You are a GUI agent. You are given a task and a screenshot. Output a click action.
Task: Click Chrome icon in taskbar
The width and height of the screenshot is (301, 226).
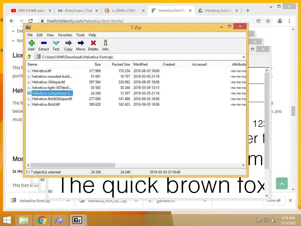pyautogui.click(x=42, y=220)
